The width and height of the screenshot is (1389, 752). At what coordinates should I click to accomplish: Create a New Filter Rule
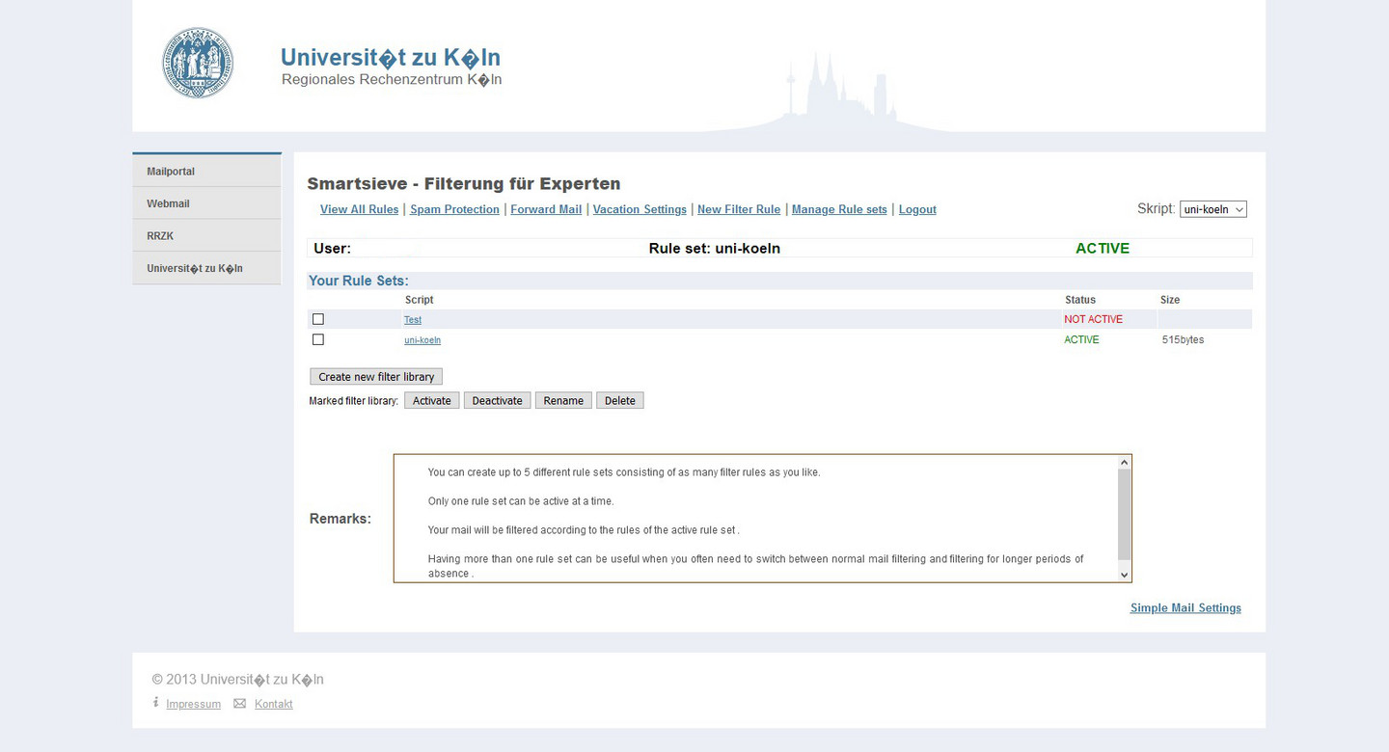(739, 209)
